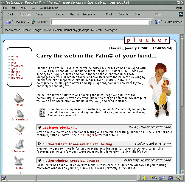Open the Debian bookmark

point(57,30)
